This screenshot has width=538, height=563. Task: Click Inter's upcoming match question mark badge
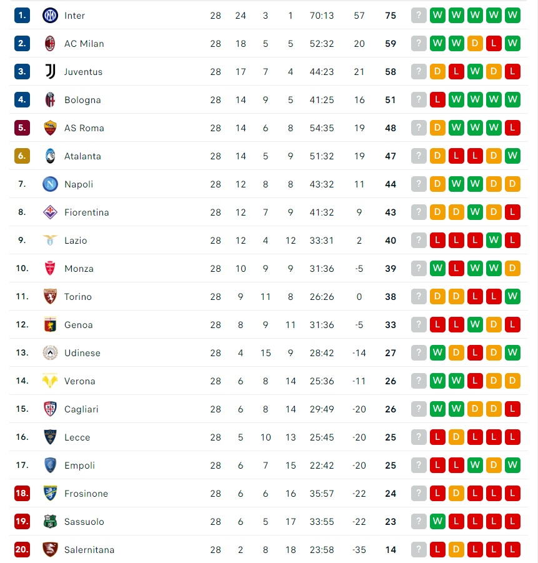[x=419, y=16]
